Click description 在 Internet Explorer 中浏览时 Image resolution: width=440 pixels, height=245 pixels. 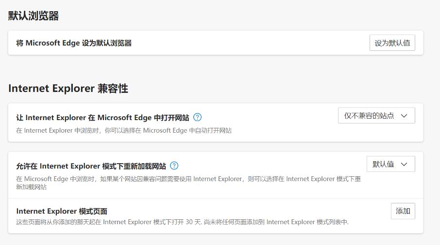[124, 131]
